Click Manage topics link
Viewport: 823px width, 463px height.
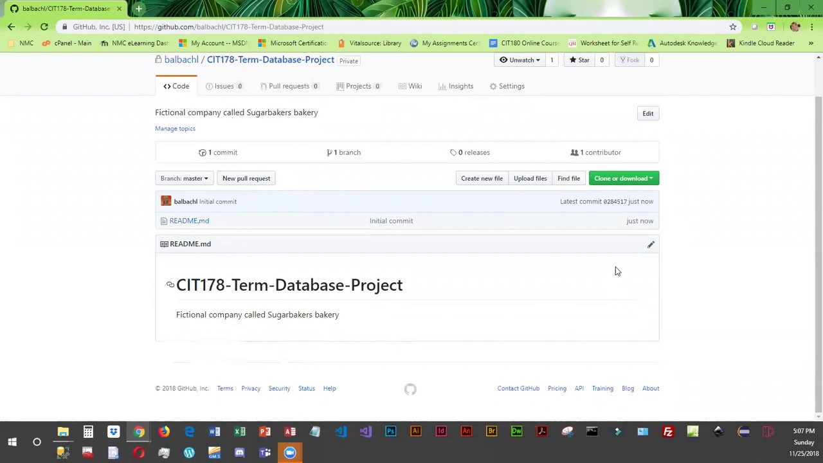175,129
